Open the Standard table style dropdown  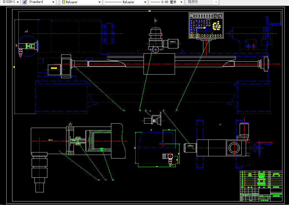pos(53,2)
